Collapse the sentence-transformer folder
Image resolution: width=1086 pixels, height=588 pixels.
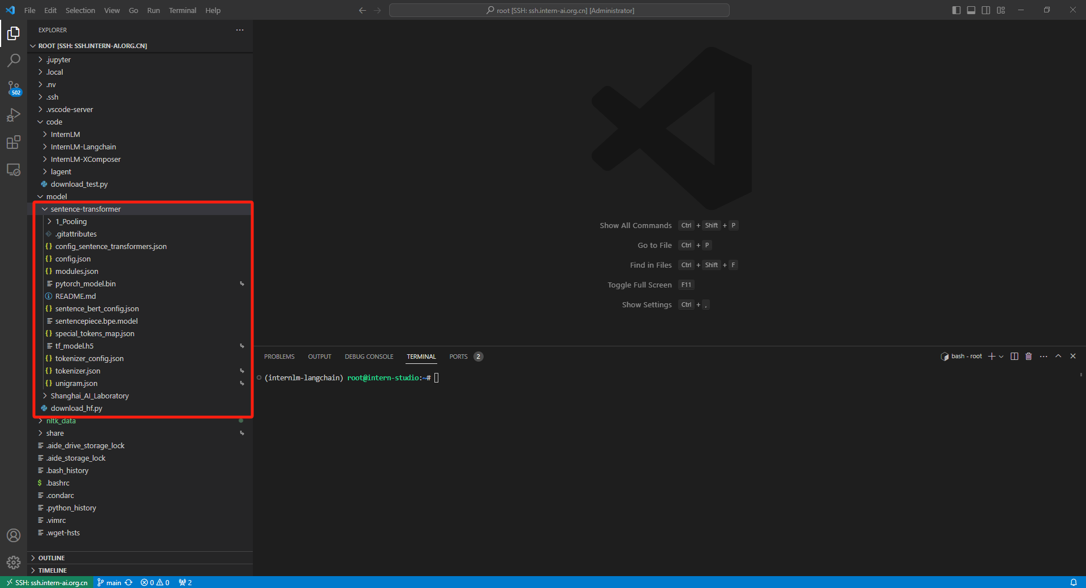click(140, 209)
